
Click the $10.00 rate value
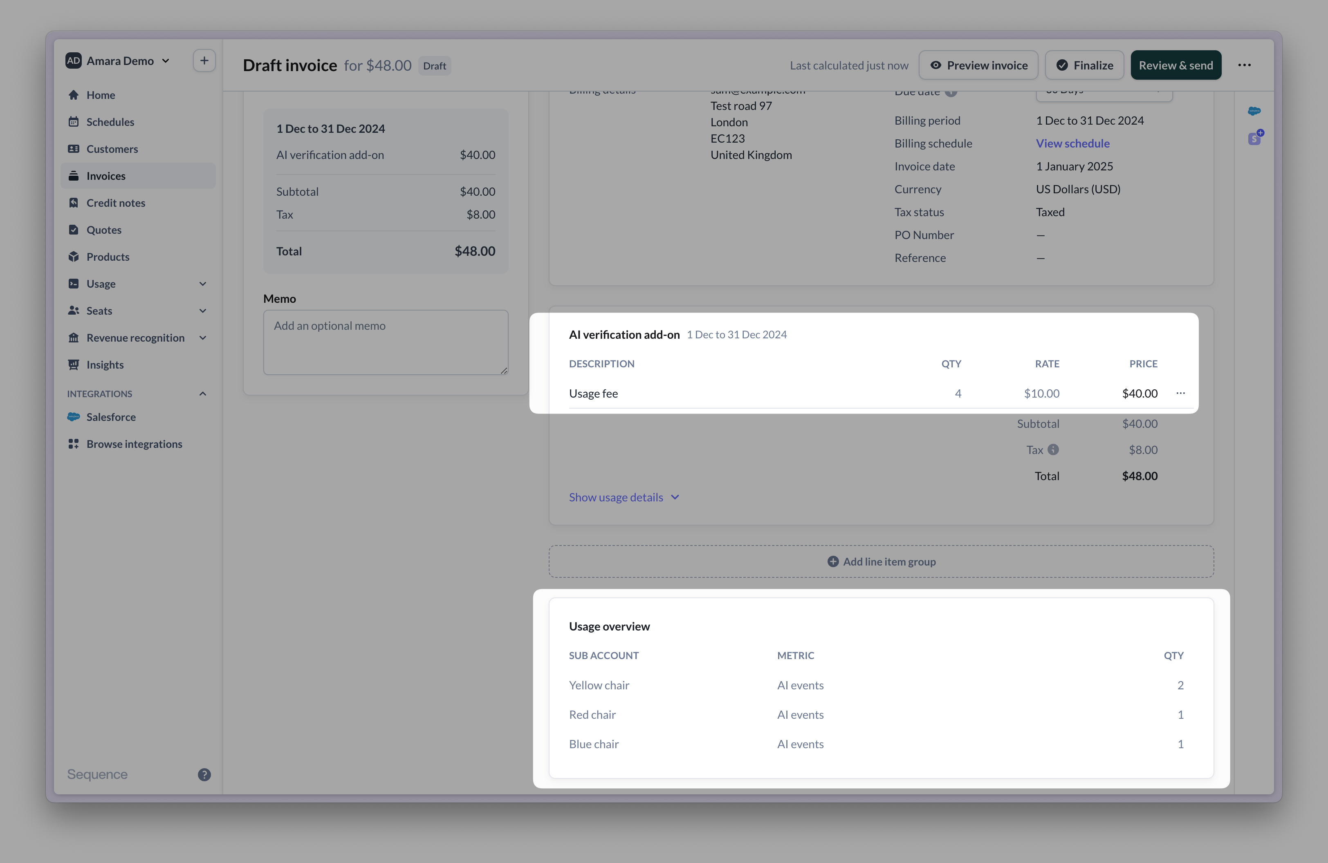(1041, 393)
